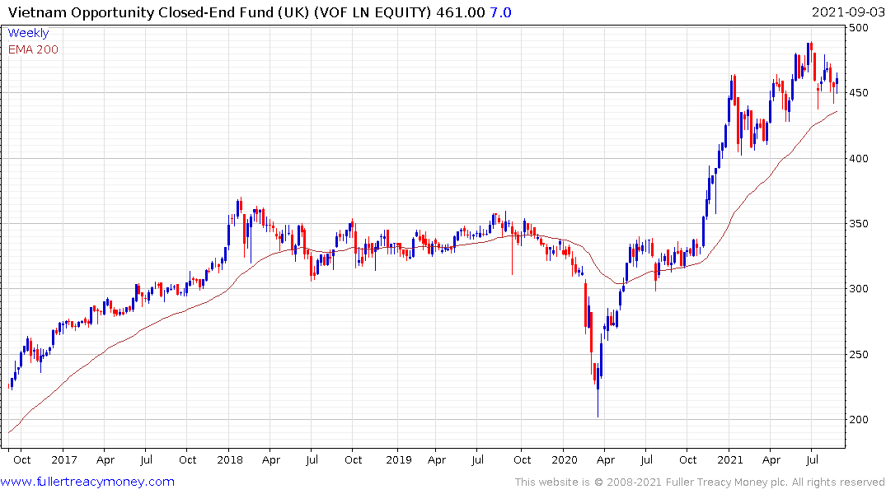
Task: Click the '(VOF LN EQUITY)' ticker text
Action: (x=373, y=12)
